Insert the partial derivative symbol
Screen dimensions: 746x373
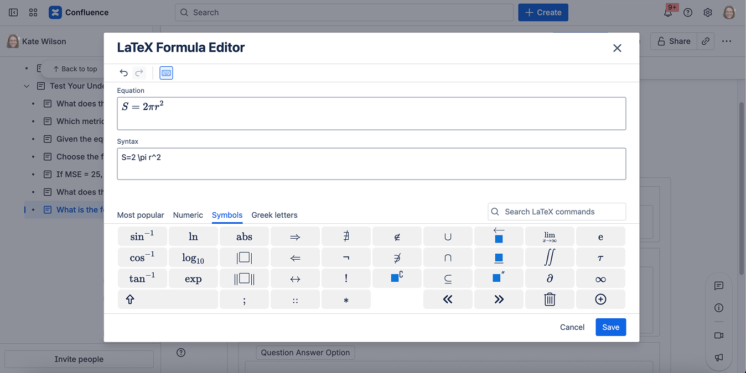pos(550,279)
